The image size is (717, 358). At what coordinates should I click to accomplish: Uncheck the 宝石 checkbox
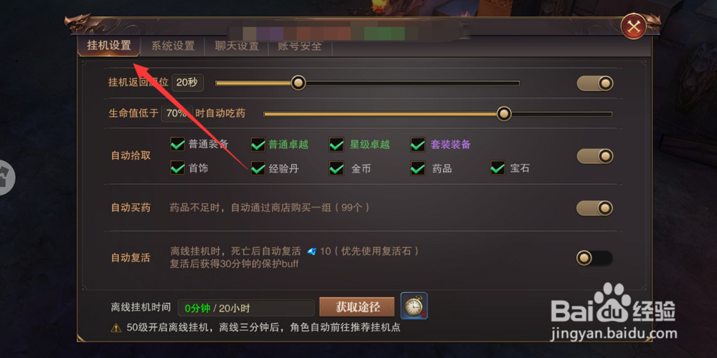point(498,168)
